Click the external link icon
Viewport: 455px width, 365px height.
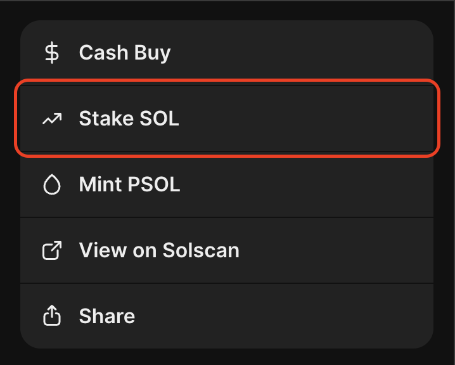51,250
